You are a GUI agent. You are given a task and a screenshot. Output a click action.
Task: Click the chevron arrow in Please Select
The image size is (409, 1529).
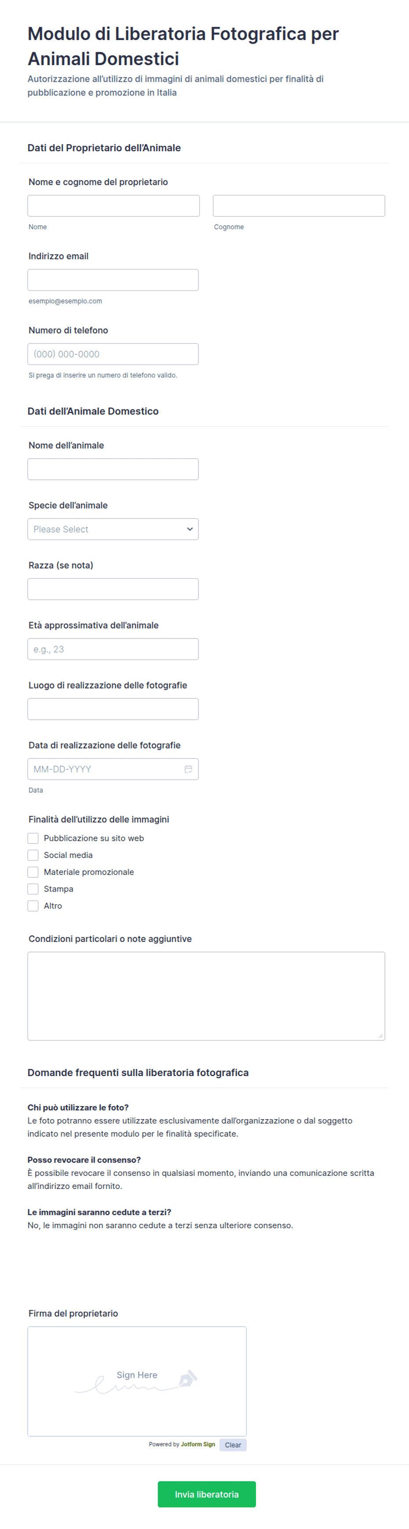click(190, 529)
